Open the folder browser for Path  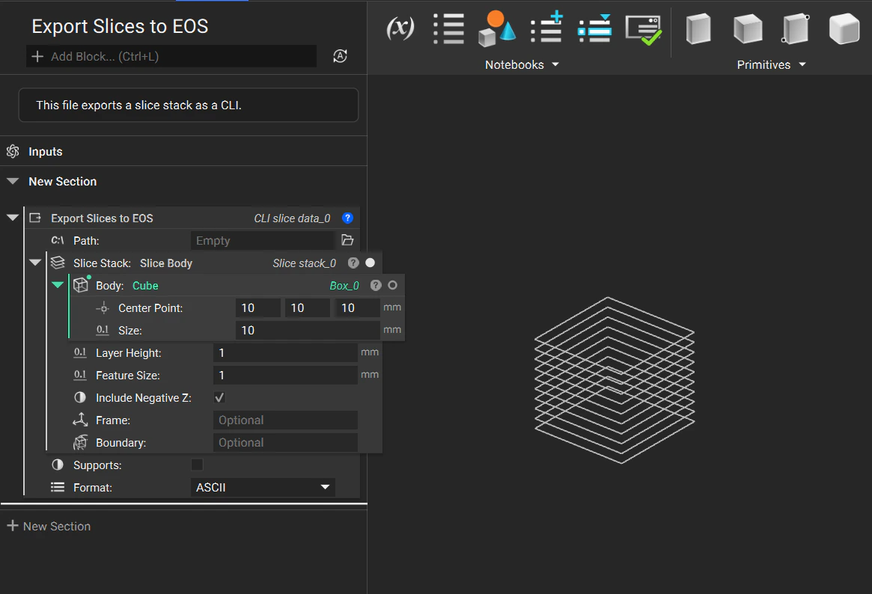coord(347,240)
